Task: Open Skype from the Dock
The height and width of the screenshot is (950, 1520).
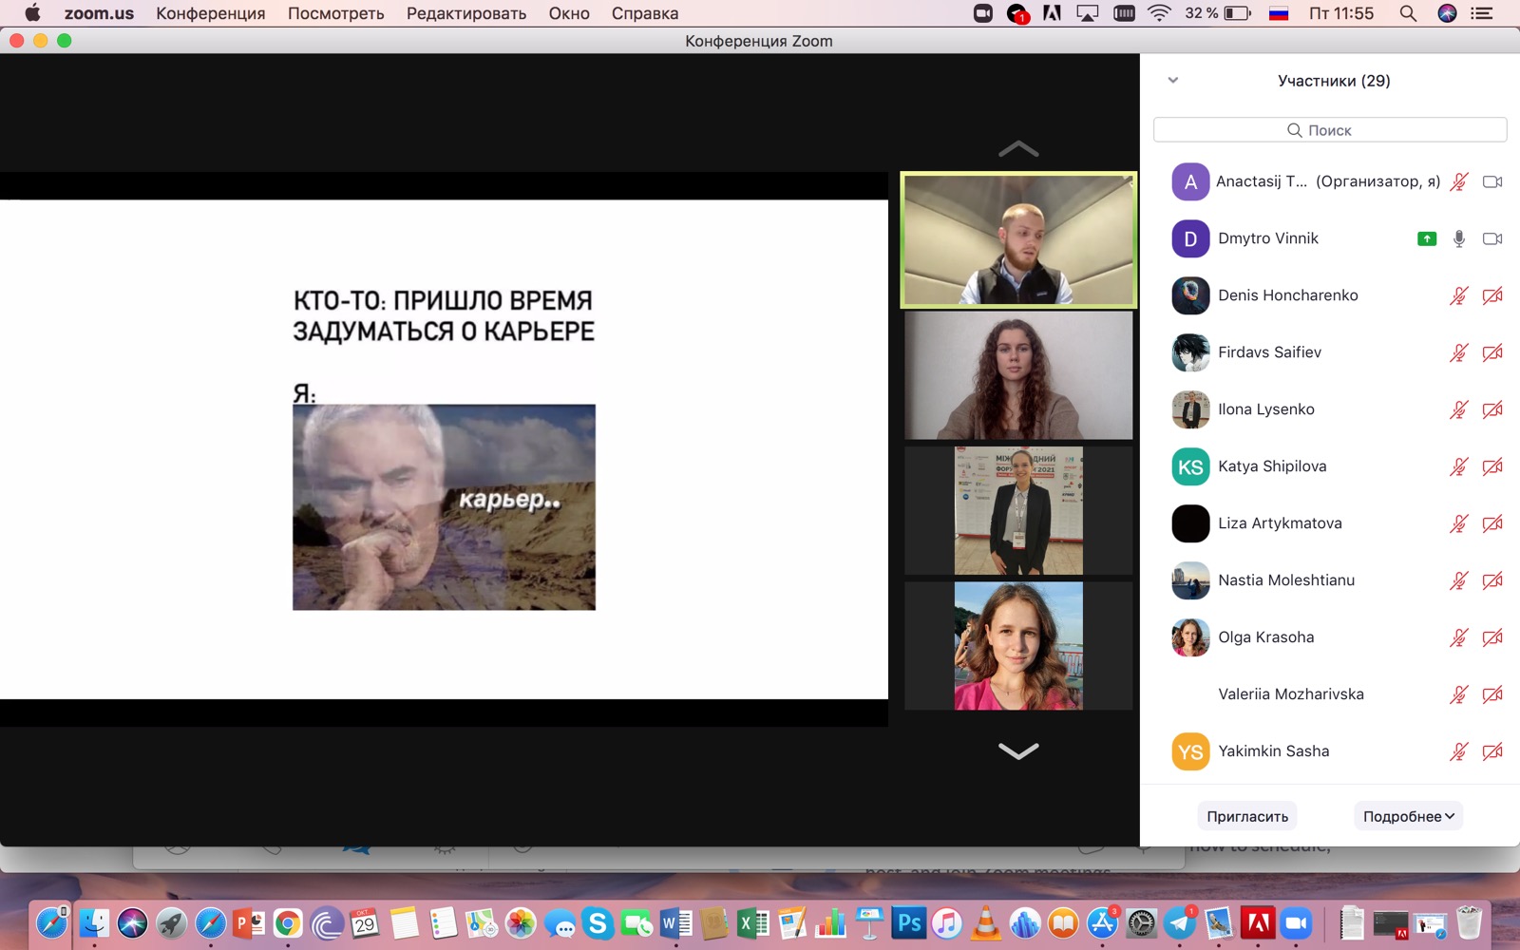Action: pyautogui.click(x=598, y=922)
